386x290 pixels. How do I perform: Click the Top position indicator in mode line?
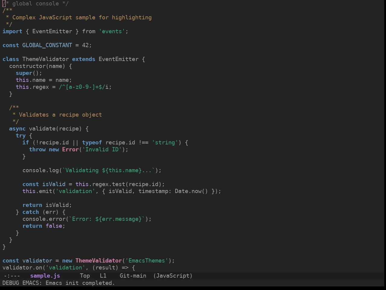85,276
